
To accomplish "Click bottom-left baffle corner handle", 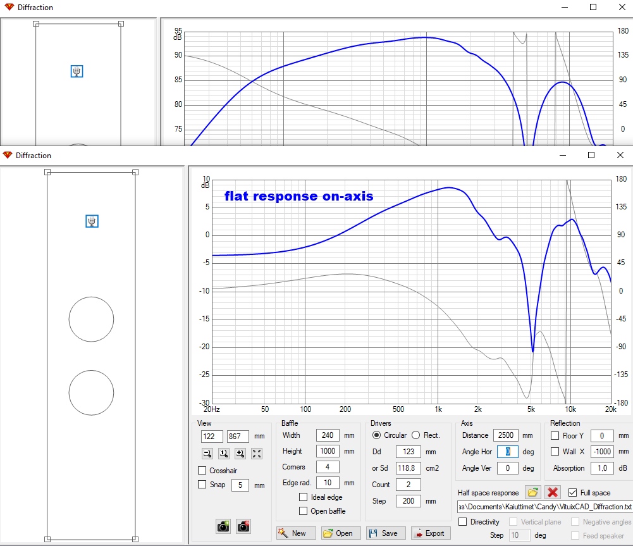I will point(47,539).
